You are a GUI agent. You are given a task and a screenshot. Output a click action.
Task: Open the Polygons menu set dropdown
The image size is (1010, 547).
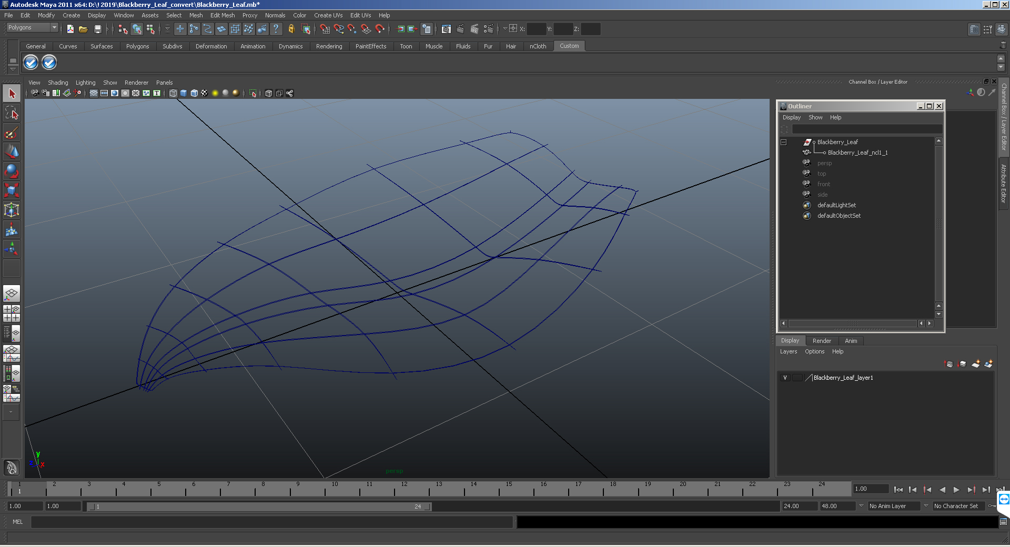pos(54,27)
